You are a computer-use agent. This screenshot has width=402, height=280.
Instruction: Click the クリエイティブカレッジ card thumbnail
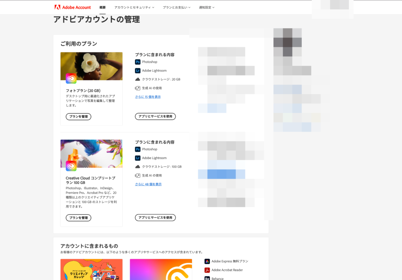coord(91,270)
